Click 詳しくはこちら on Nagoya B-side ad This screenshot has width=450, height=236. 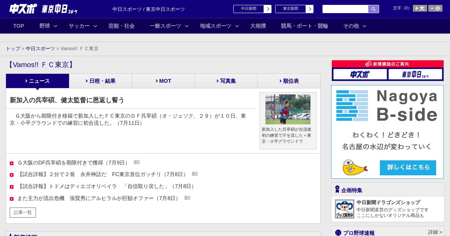tap(408, 168)
